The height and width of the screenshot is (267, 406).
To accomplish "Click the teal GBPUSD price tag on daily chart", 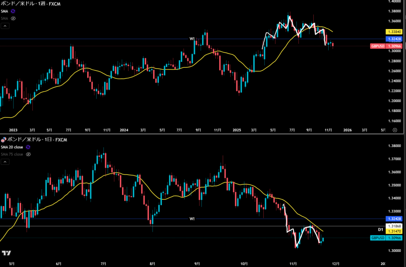I will coord(384,238).
